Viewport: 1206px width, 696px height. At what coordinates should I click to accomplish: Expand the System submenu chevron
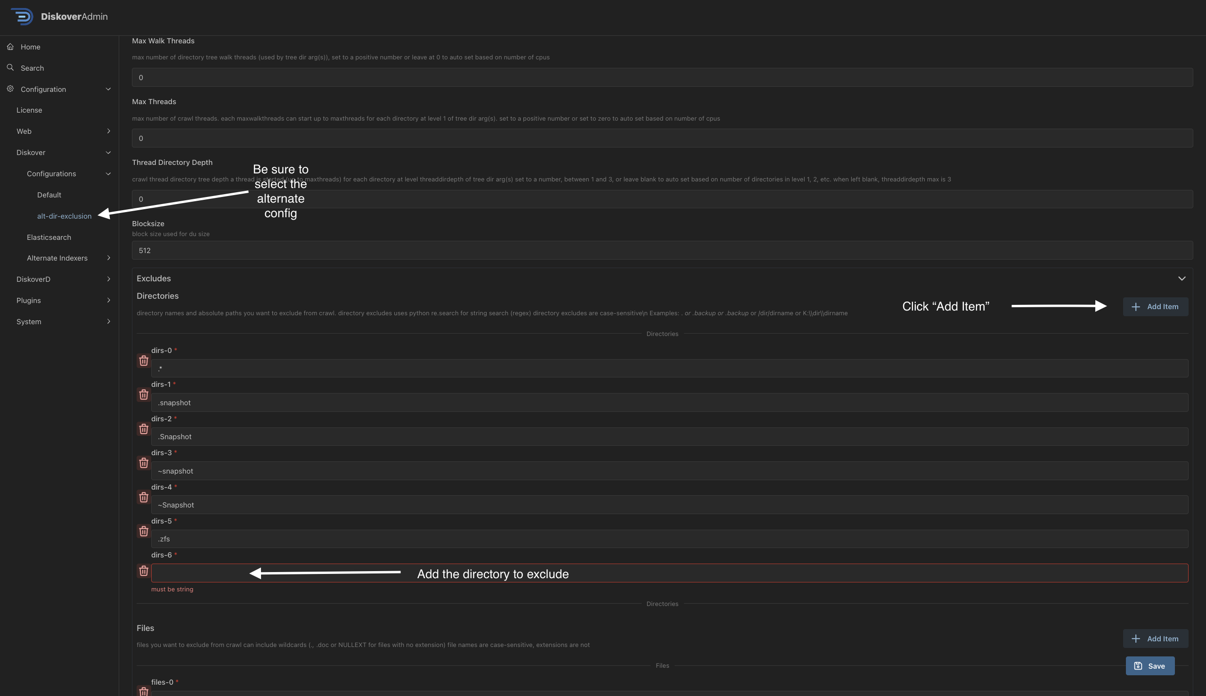tap(108, 321)
